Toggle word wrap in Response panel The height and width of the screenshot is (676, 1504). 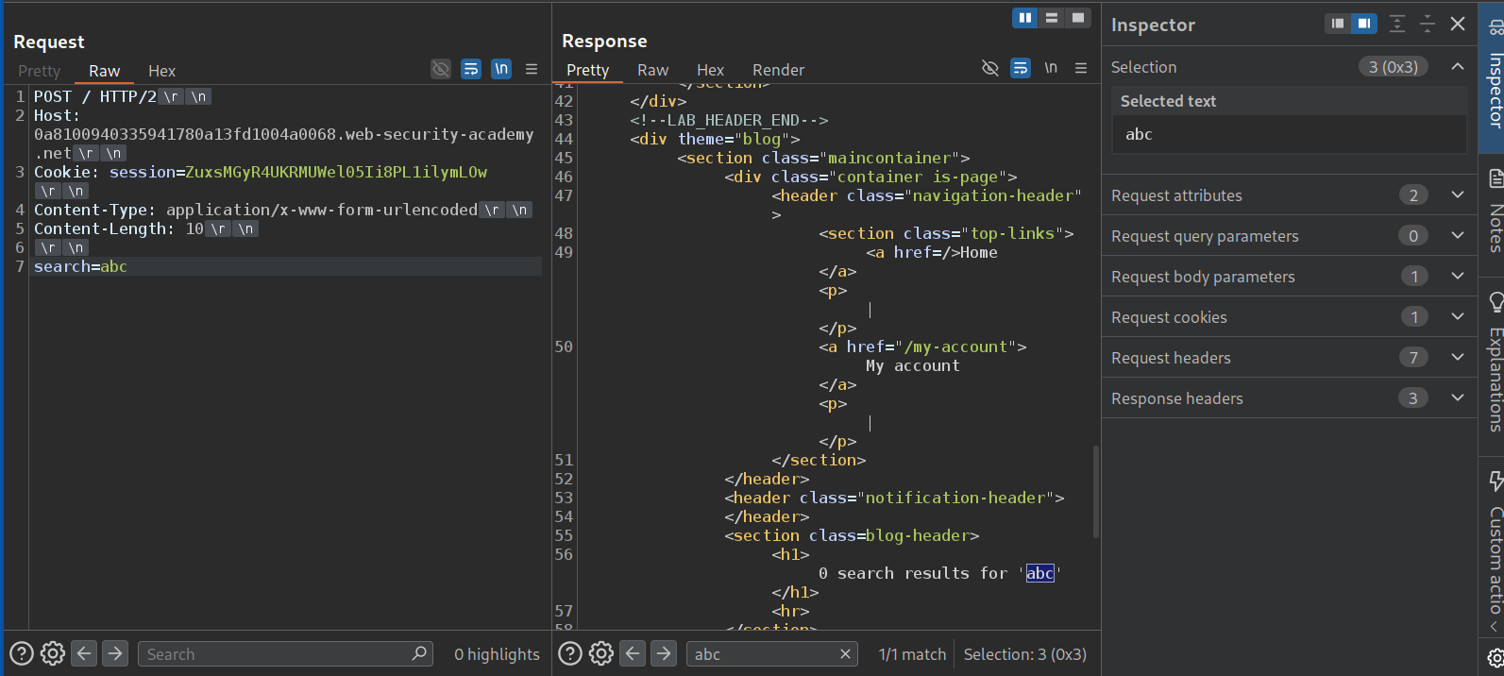[x=1021, y=68]
